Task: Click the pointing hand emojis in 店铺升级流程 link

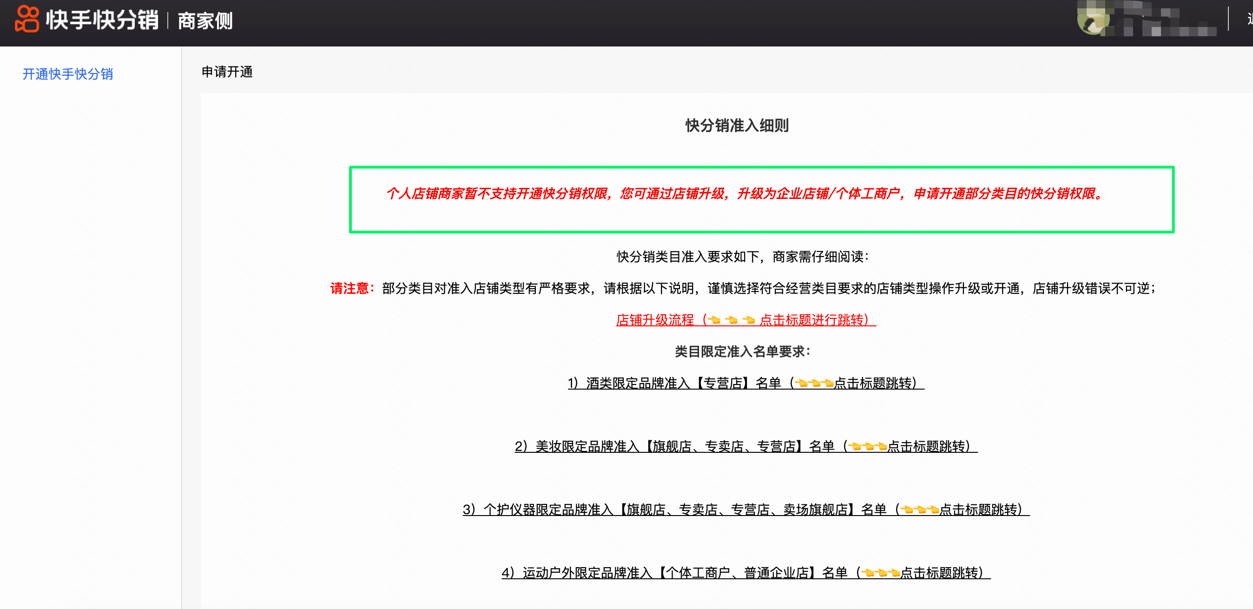Action: (731, 320)
